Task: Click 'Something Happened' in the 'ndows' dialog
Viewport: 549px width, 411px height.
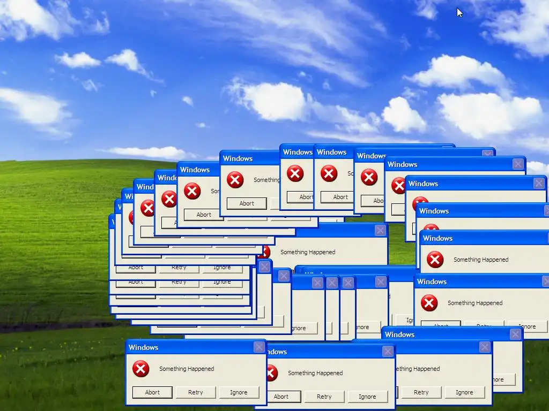Action: [315, 373]
